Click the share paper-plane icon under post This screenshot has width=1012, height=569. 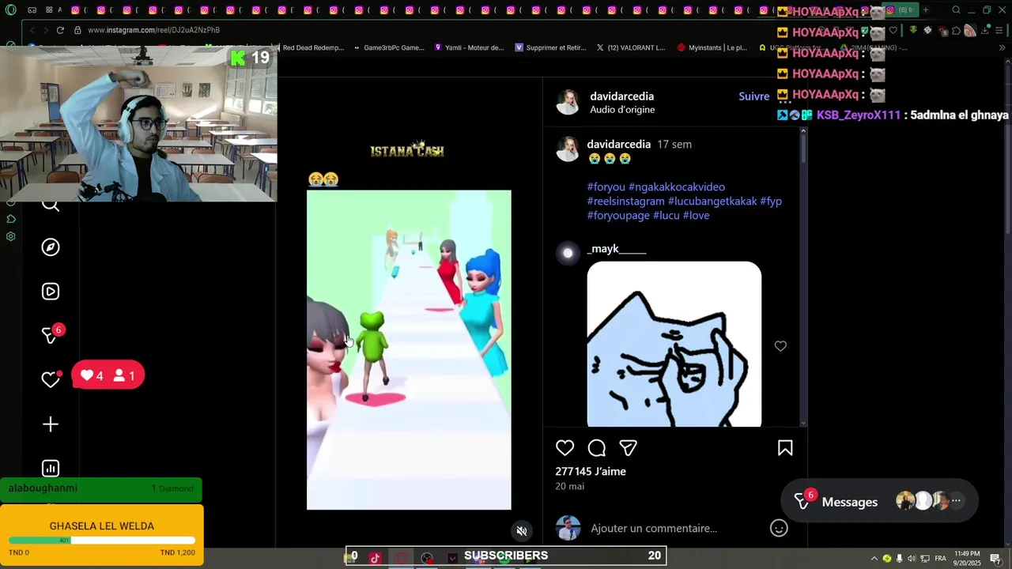pyautogui.click(x=629, y=448)
